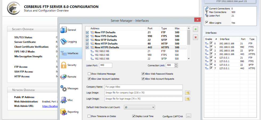Click the red X delete interface icon
Image resolution: width=261 pixels, height=120 pixels.
tap(195, 37)
